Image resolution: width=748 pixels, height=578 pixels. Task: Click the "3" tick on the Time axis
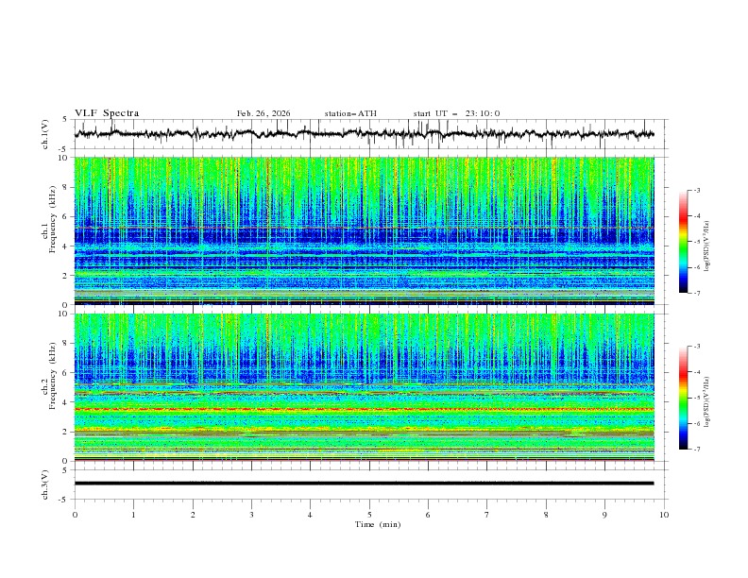251,515
